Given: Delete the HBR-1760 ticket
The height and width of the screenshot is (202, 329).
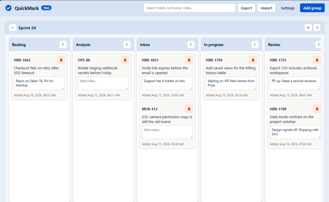Looking at the screenshot, I should coord(317,109).
